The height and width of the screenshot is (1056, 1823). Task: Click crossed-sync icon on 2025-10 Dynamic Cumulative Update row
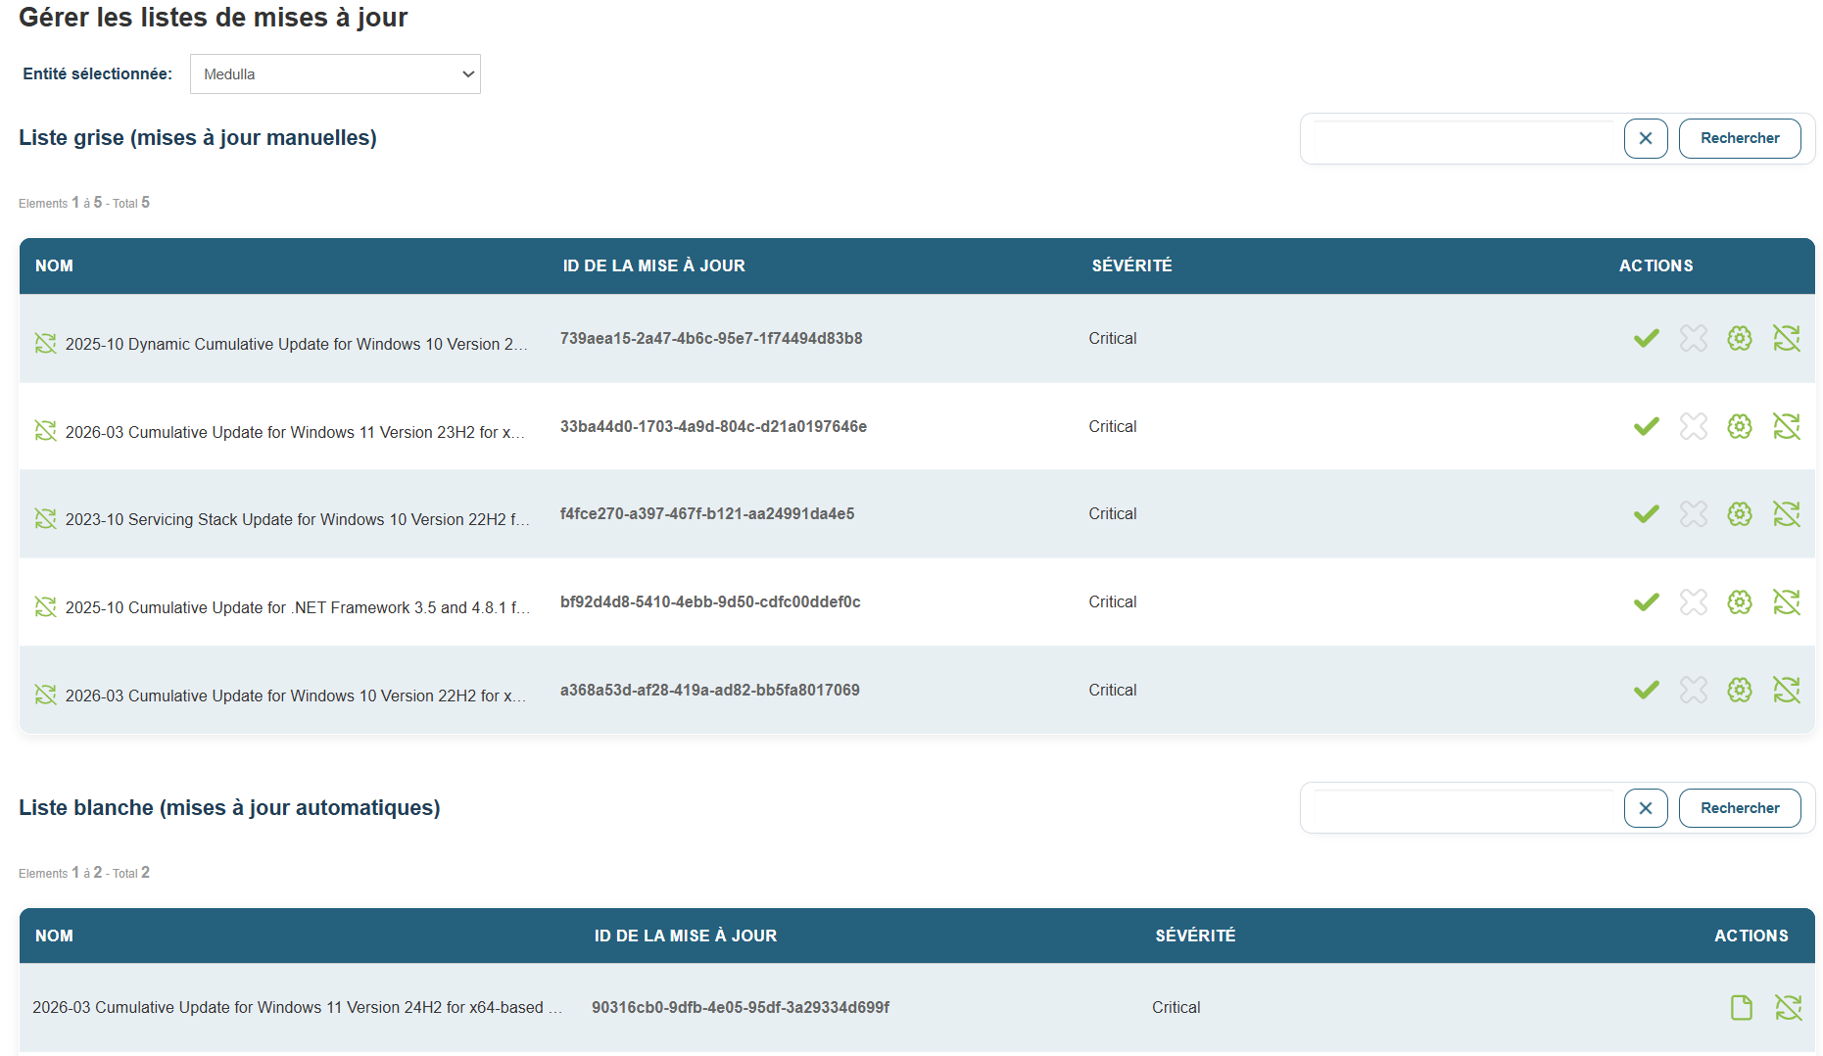[1786, 339]
